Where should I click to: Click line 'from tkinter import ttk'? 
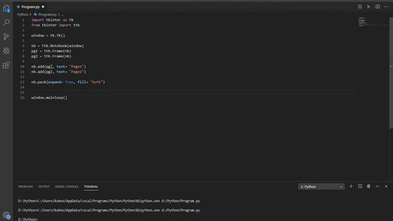(55, 25)
